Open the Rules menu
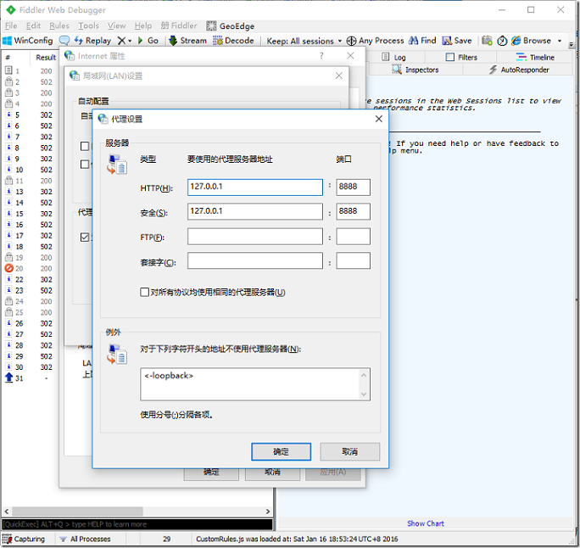 pyautogui.click(x=59, y=25)
